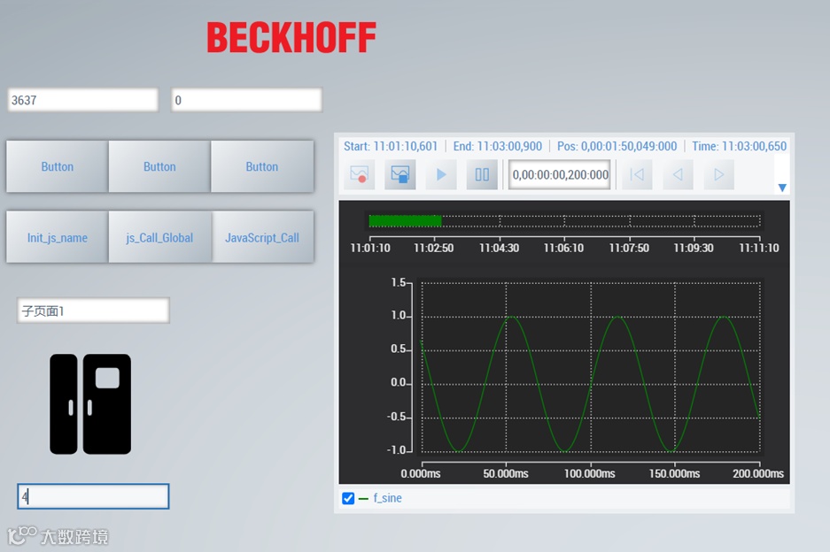This screenshot has height=552, width=830.
Task: Focus the input field showing 0
Action: (x=246, y=100)
